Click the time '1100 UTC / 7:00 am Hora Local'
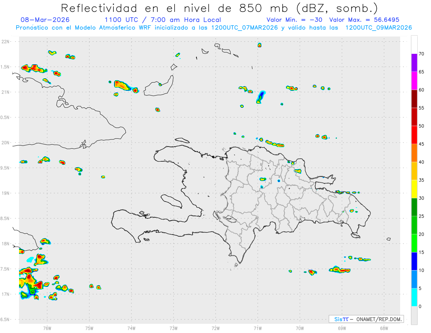The height and width of the screenshot is (333, 431). point(162,20)
